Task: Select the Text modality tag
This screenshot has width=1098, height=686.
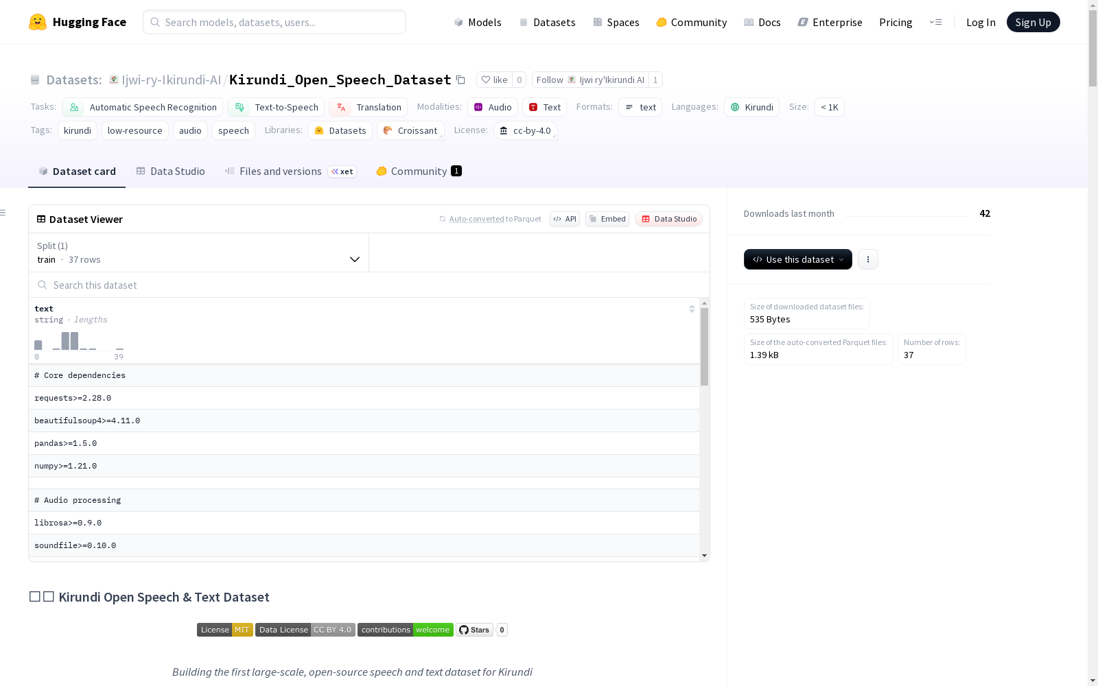Action: click(x=545, y=107)
